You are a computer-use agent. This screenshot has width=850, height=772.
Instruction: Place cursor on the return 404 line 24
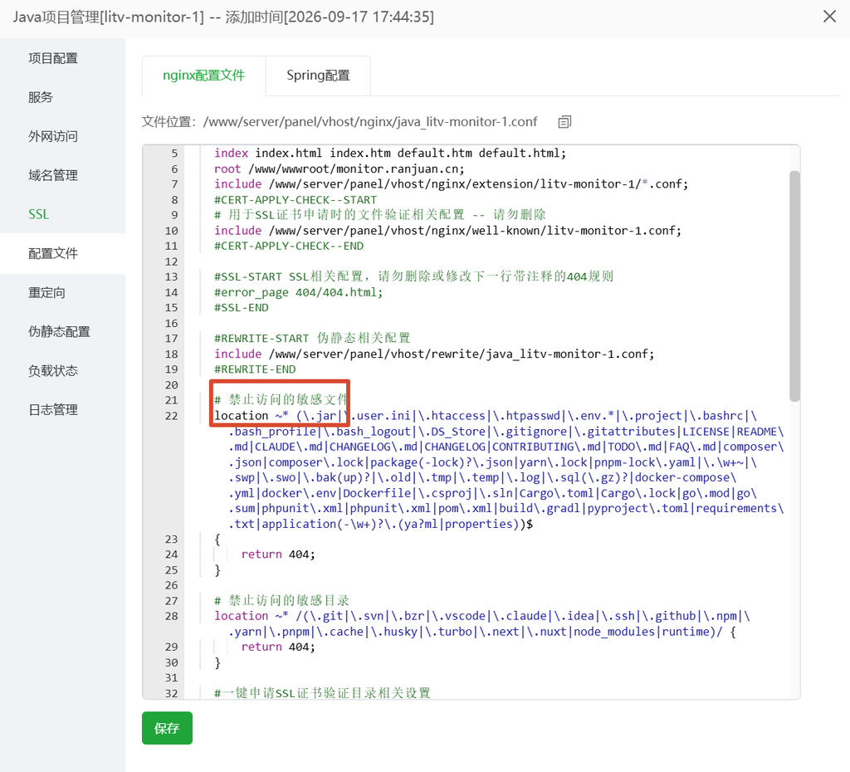[x=278, y=554]
